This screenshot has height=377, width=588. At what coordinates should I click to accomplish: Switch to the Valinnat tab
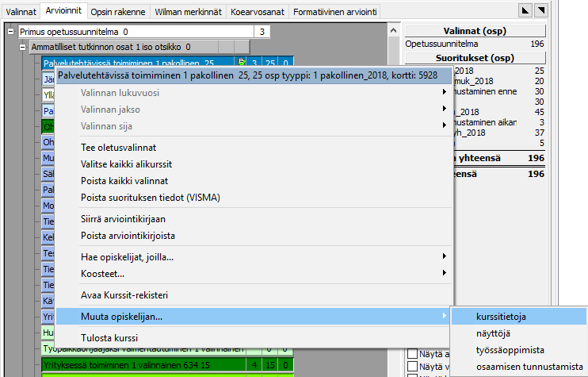point(21,12)
